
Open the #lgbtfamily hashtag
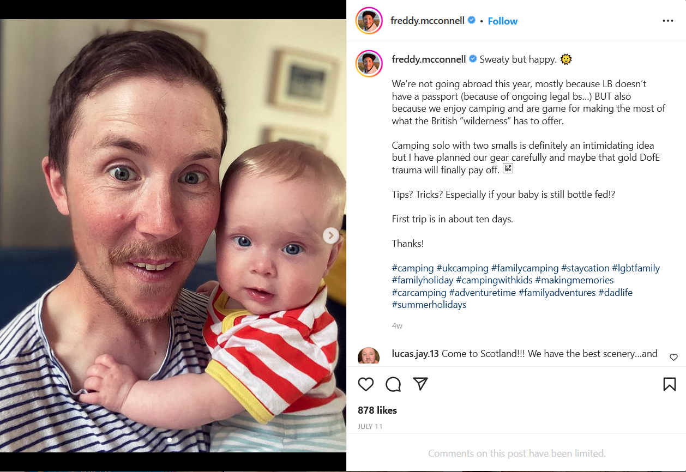tap(636, 268)
